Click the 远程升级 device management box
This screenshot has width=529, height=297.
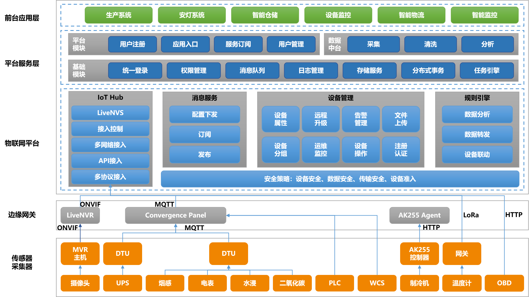click(321, 119)
